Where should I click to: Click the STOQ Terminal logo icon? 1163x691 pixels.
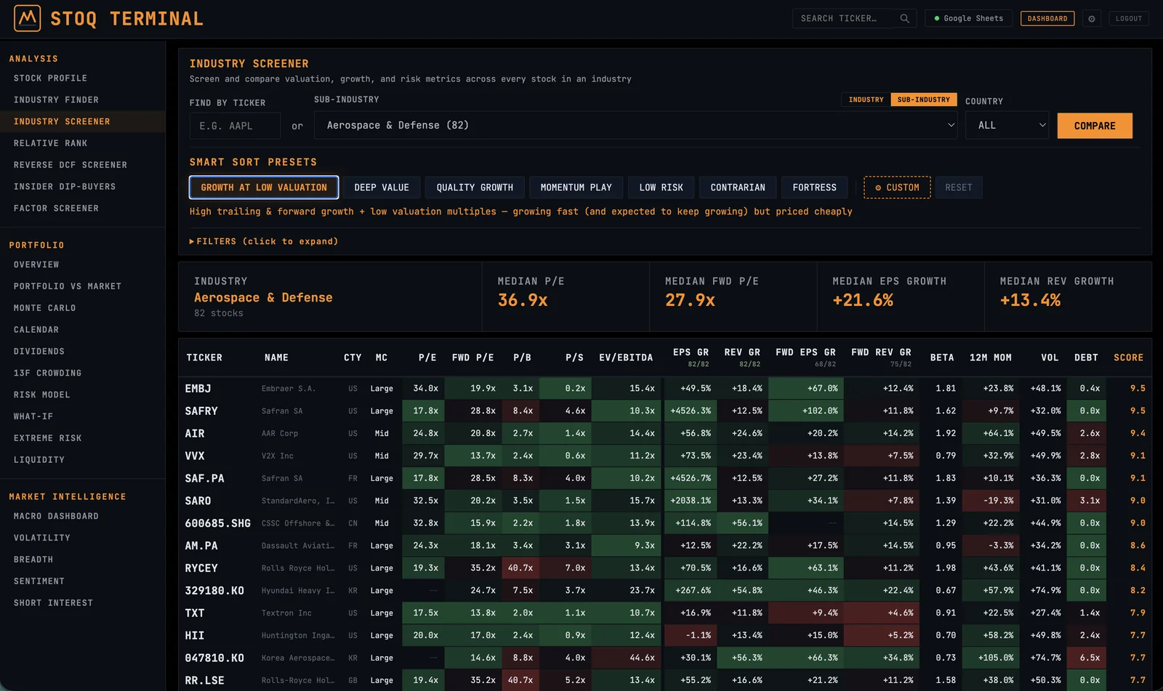point(27,18)
